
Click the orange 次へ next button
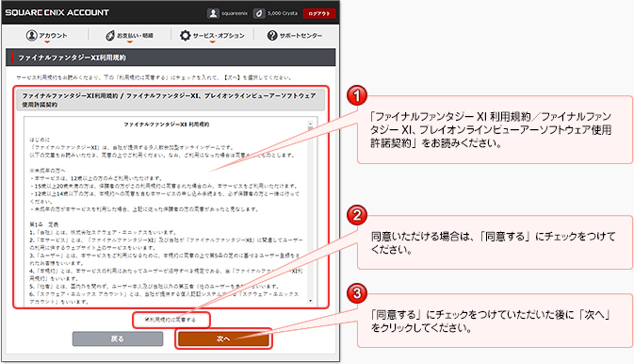pyautogui.click(x=223, y=339)
